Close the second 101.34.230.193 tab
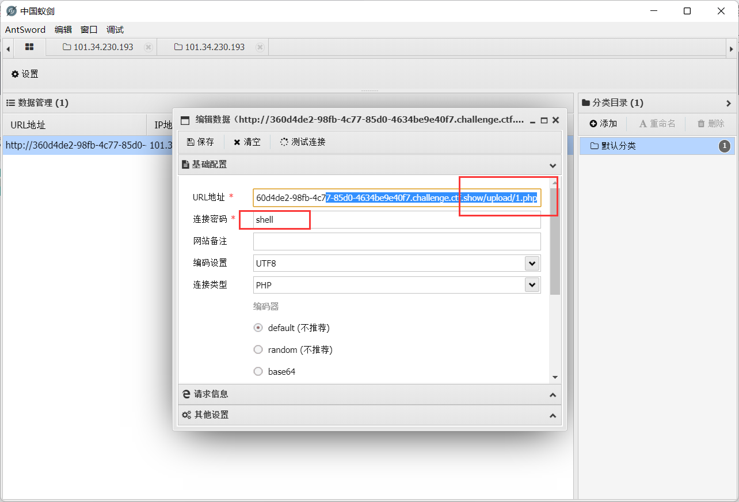The image size is (739, 502). 260,47
